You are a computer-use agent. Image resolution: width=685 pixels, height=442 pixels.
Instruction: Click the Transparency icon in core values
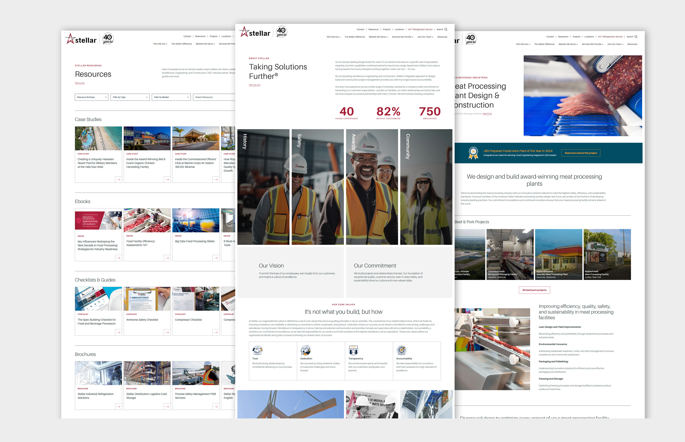pos(353,350)
